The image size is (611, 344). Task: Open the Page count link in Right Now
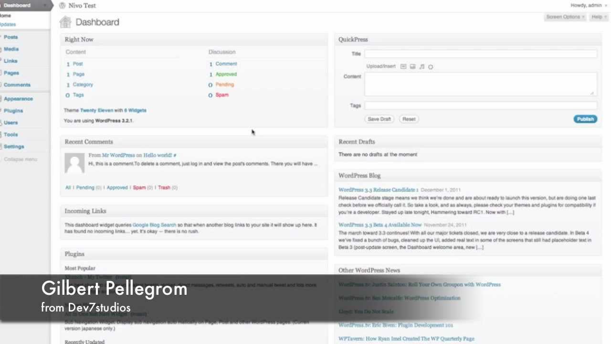[x=79, y=74]
